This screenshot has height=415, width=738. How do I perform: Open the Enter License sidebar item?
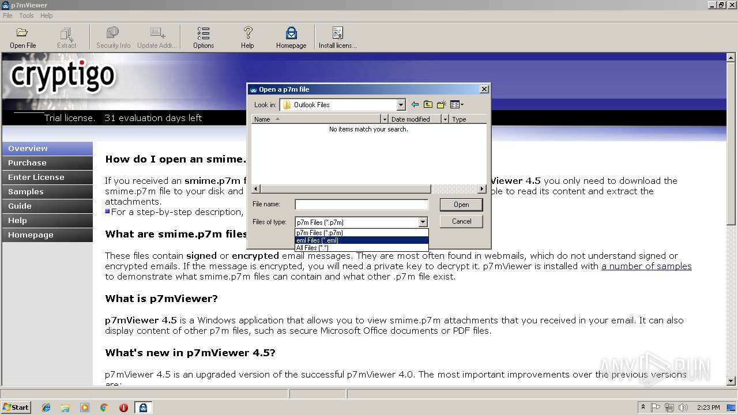[x=47, y=177]
